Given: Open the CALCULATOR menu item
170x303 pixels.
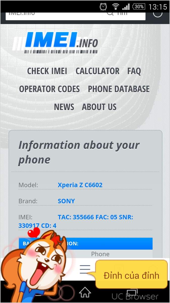Looking at the screenshot, I should [x=98, y=71].
